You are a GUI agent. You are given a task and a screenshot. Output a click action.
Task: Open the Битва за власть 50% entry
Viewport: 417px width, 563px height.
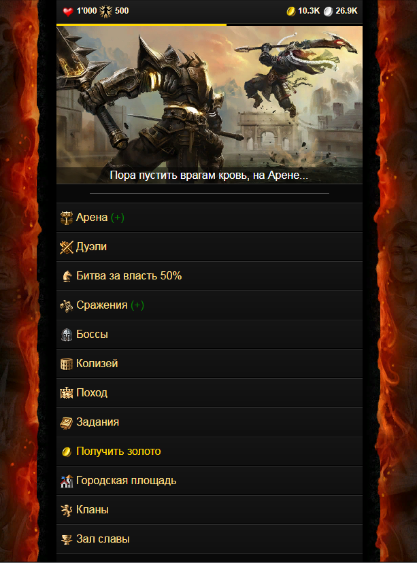pos(210,276)
